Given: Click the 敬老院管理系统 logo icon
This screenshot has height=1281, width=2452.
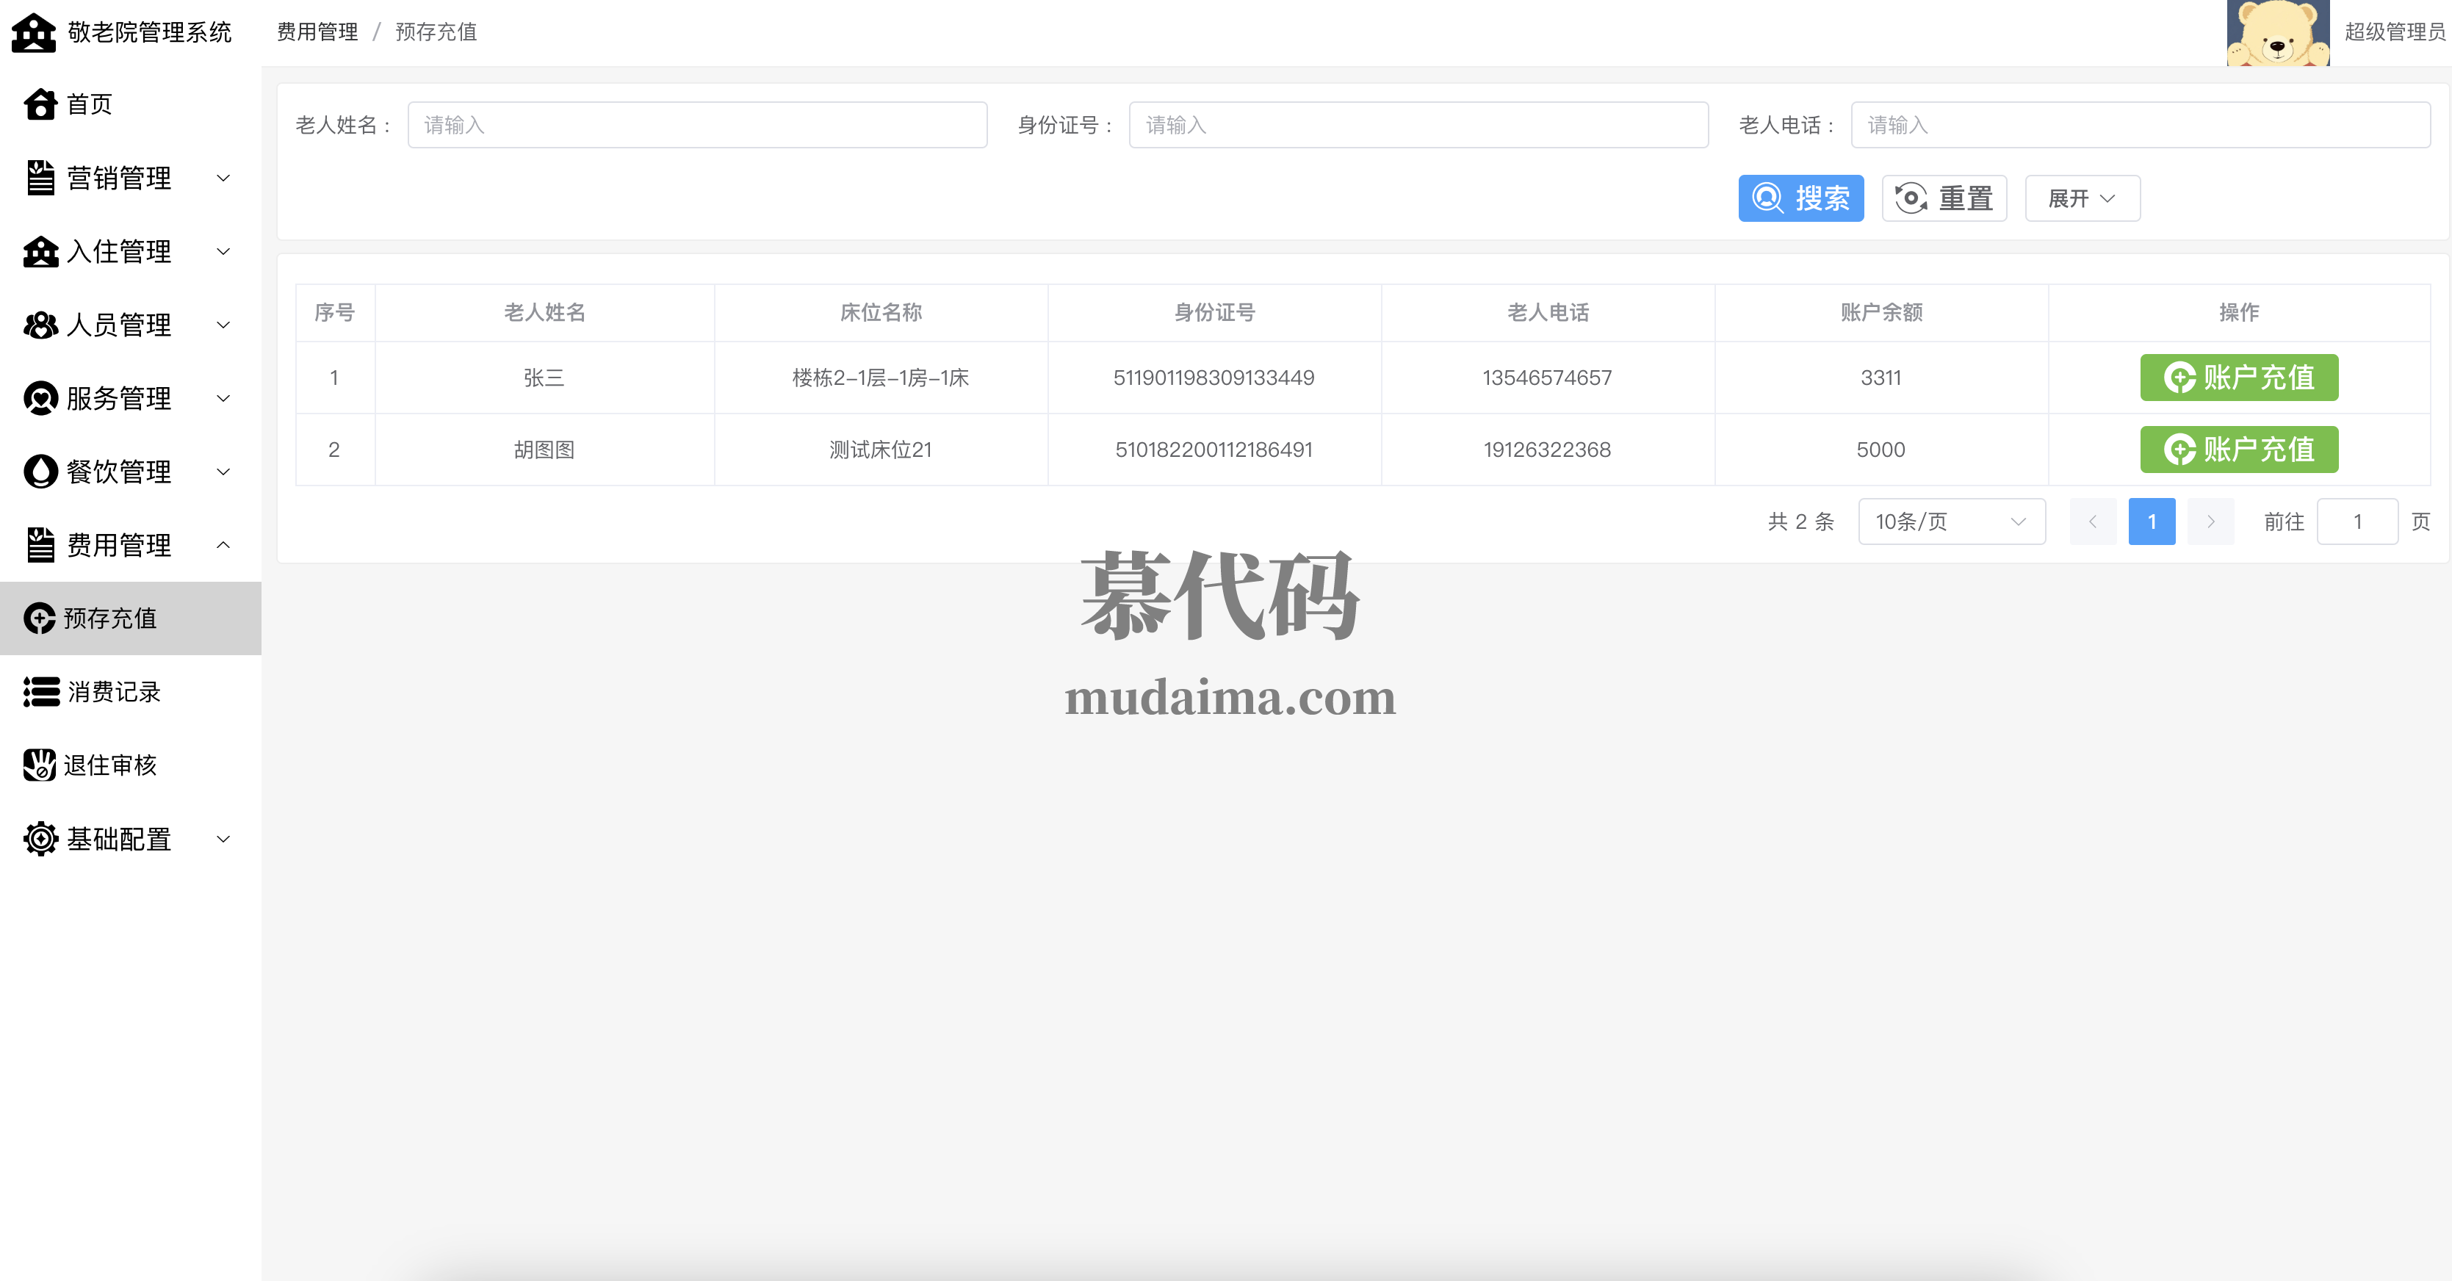Looking at the screenshot, I should click(33, 32).
